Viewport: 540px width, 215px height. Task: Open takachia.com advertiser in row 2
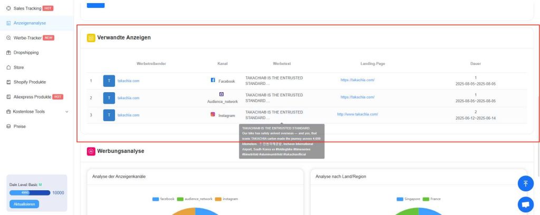129,98
